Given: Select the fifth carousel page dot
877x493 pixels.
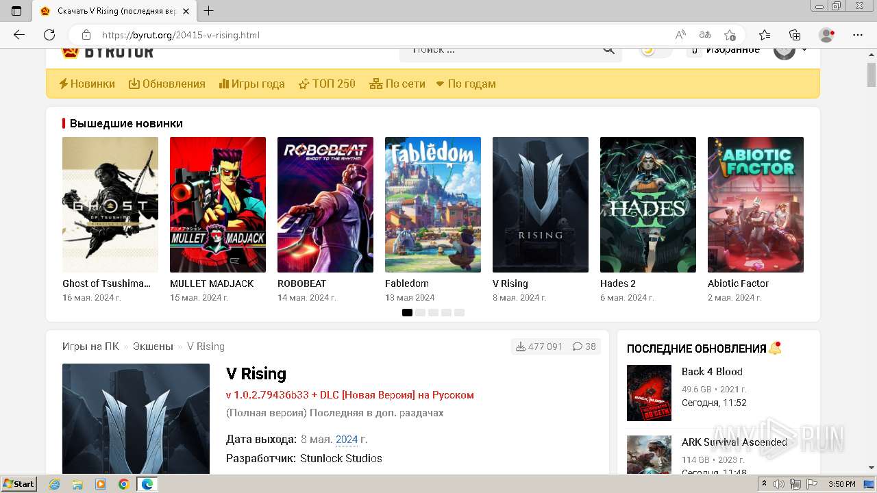Looking at the screenshot, I should (x=459, y=312).
